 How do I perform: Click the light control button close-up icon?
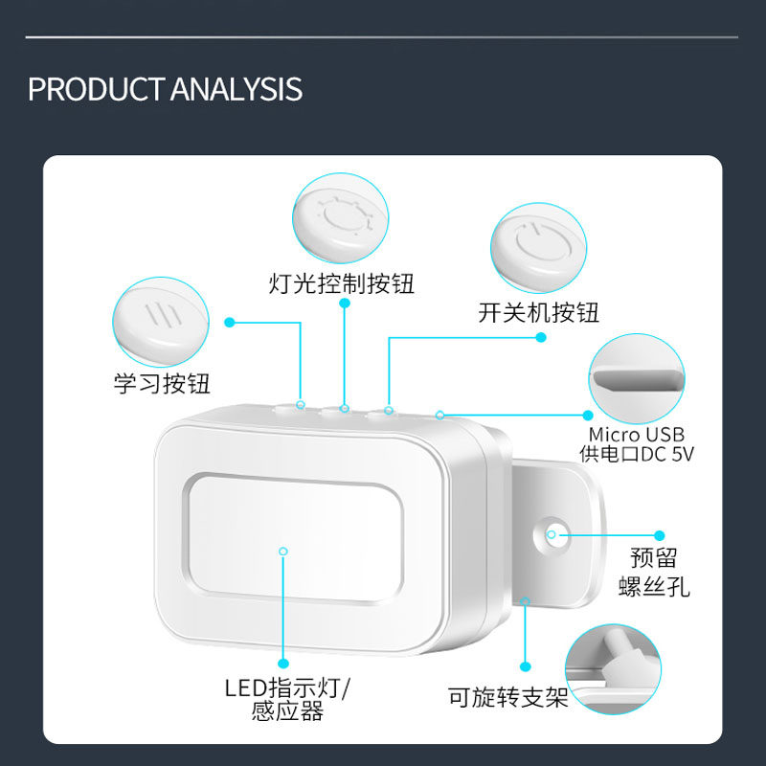point(341,218)
